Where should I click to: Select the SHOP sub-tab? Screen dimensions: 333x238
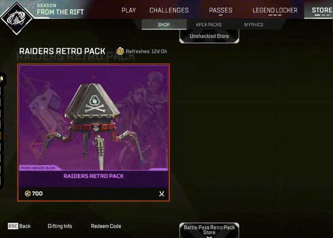tap(164, 24)
